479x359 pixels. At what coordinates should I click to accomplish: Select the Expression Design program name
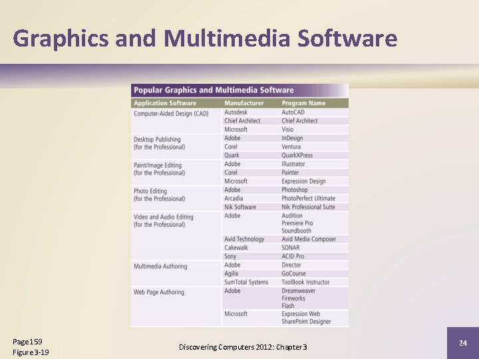click(x=304, y=181)
